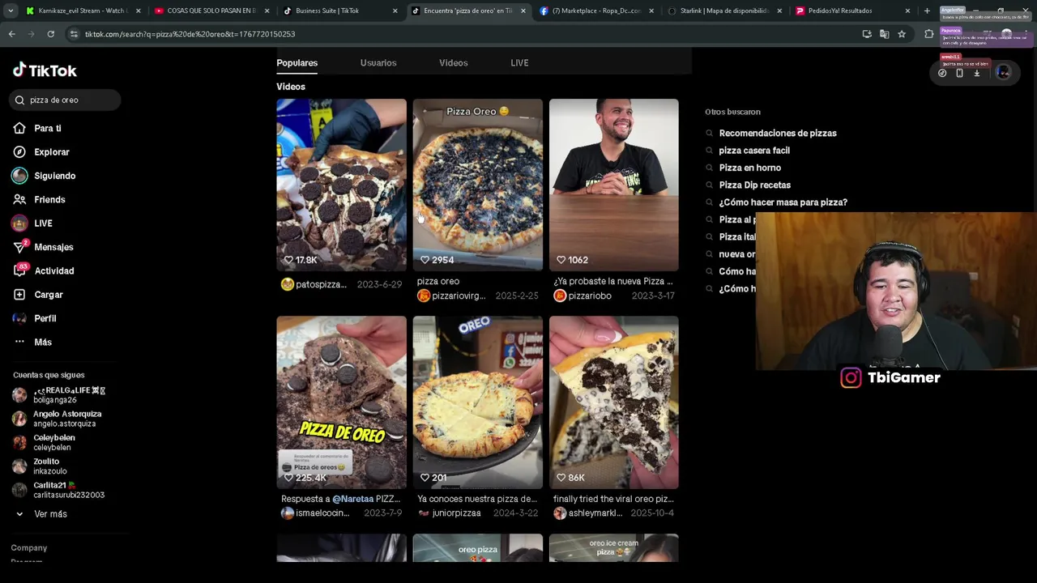Viewport: 1037px width, 583px height.
Task: Click the pizza de oreo search field
Action: point(66,100)
